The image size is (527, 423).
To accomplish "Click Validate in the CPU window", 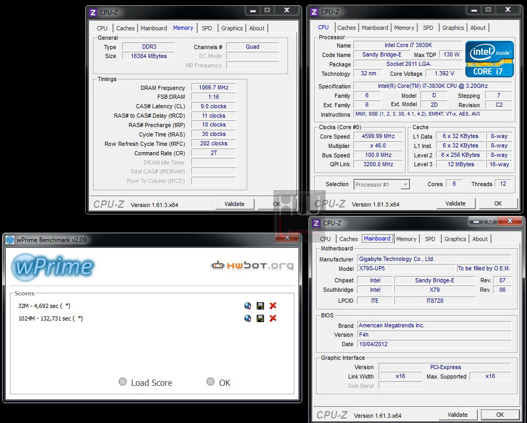I will pyautogui.click(x=455, y=203).
